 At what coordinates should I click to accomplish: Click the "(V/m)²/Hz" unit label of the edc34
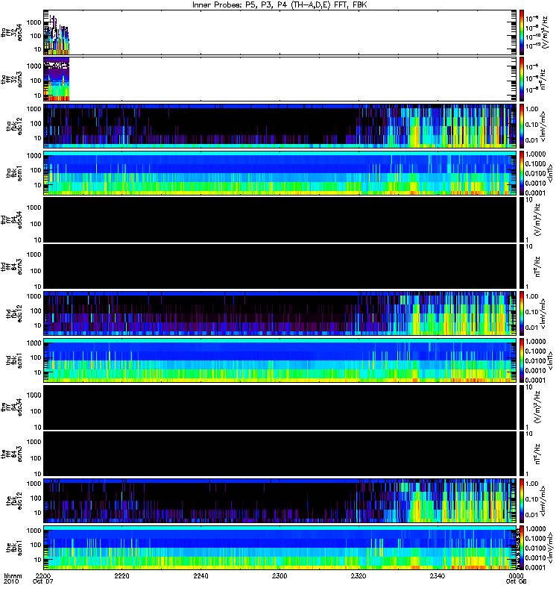tap(537, 407)
